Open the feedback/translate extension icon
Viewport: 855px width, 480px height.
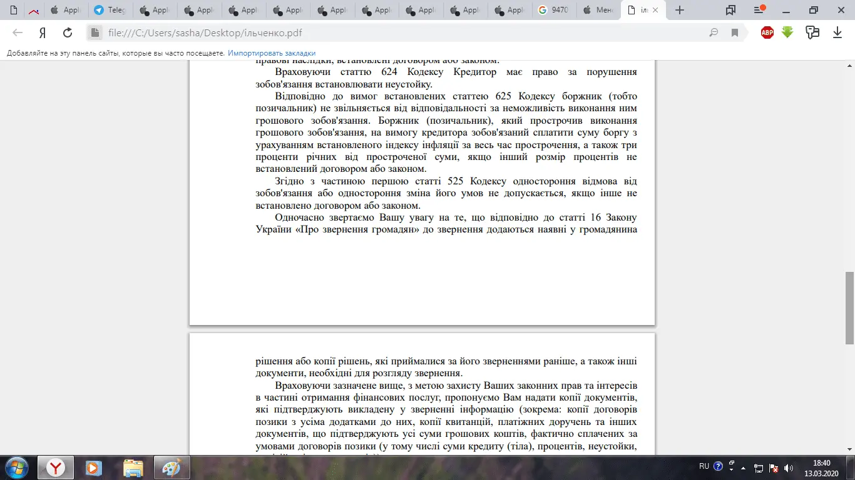(812, 32)
